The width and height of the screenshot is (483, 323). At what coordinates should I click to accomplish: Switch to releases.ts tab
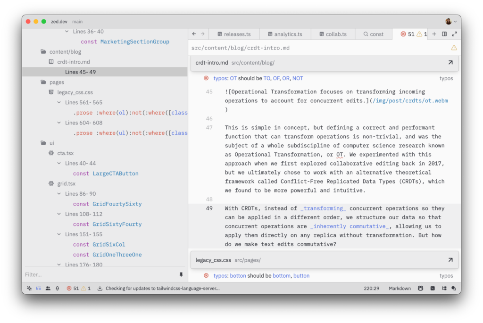(x=234, y=34)
